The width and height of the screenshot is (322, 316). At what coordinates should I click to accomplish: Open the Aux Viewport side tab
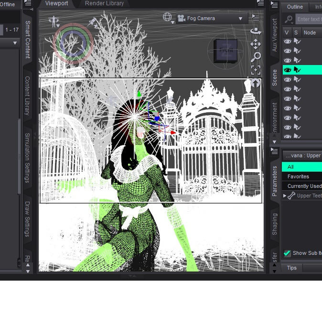coord(275,35)
